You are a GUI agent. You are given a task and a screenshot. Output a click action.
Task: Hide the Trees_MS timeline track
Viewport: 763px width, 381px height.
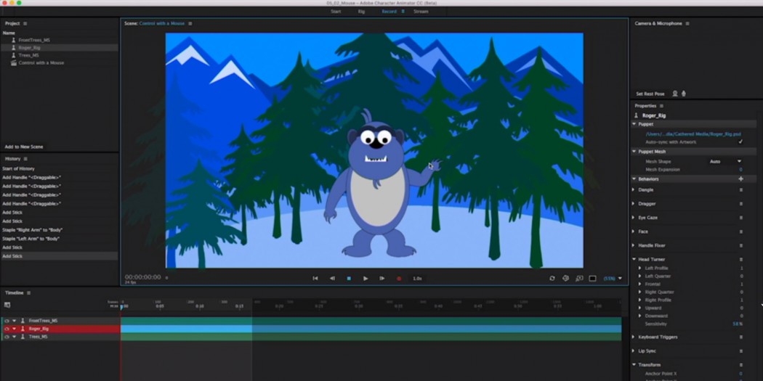[x=7, y=337]
